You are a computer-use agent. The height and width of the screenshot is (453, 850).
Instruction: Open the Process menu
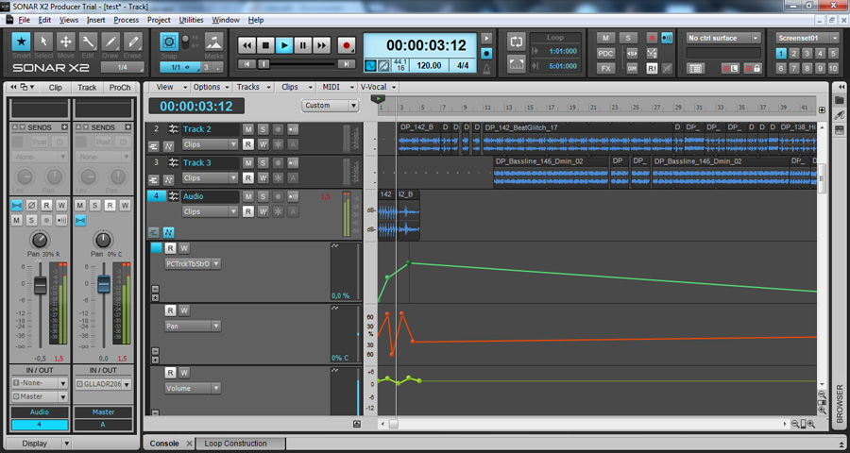tap(126, 19)
